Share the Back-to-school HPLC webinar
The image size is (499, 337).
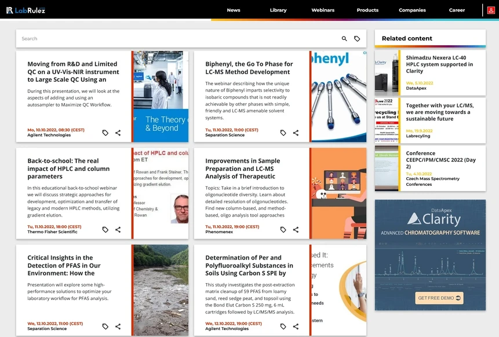(118, 229)
